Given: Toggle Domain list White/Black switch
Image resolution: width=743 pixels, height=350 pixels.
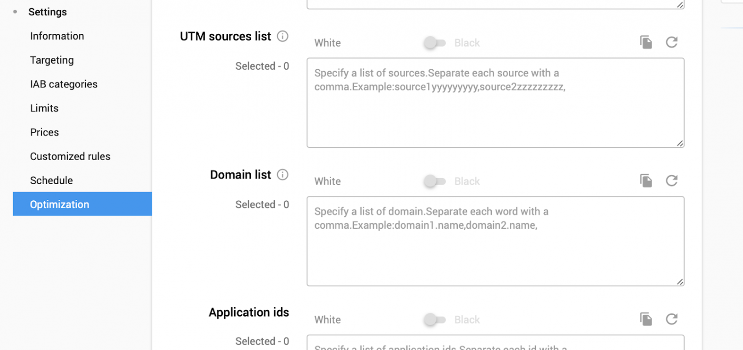Looking at the screenshot, I should pos(434,181).
